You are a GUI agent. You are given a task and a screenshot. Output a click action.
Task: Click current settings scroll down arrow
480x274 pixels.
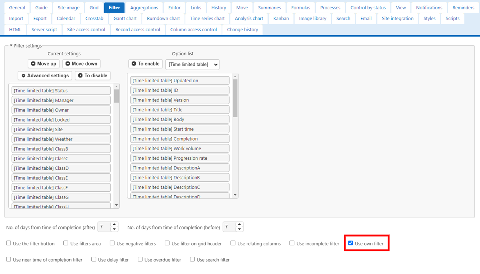click(116, 205)
